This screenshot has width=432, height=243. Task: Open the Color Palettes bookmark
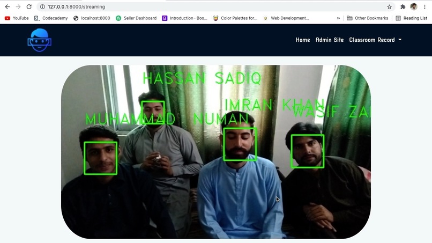235,18
